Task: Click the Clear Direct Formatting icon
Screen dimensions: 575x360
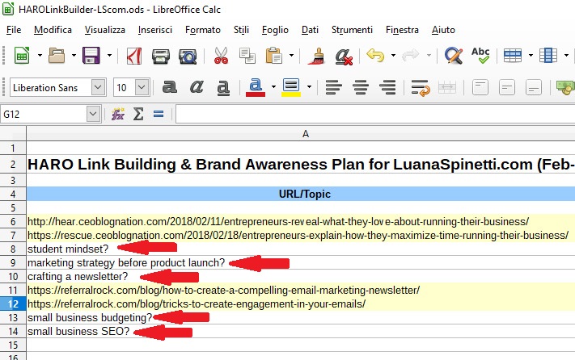Action: pos(344,56)
